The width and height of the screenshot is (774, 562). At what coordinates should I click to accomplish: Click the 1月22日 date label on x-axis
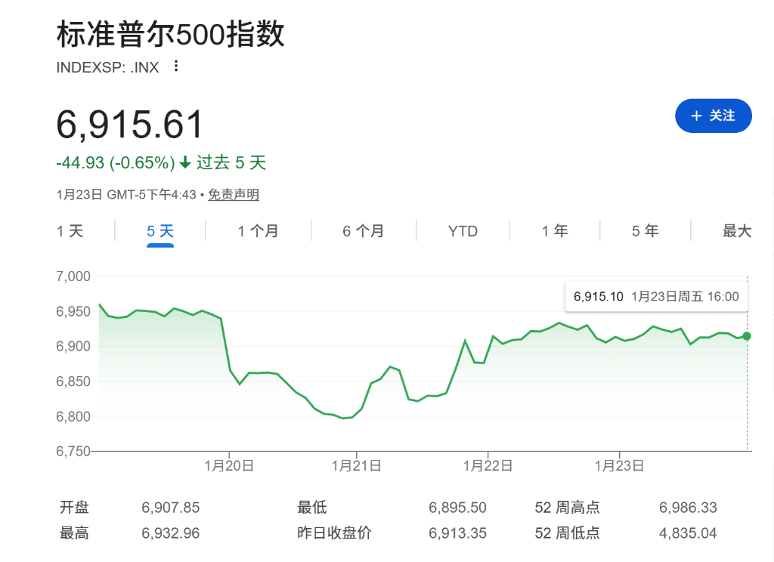click(x=488, y=466)
